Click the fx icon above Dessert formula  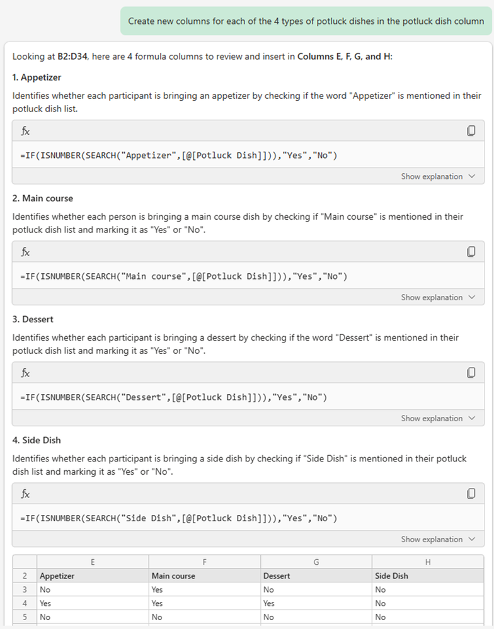[x=25, y=373]
